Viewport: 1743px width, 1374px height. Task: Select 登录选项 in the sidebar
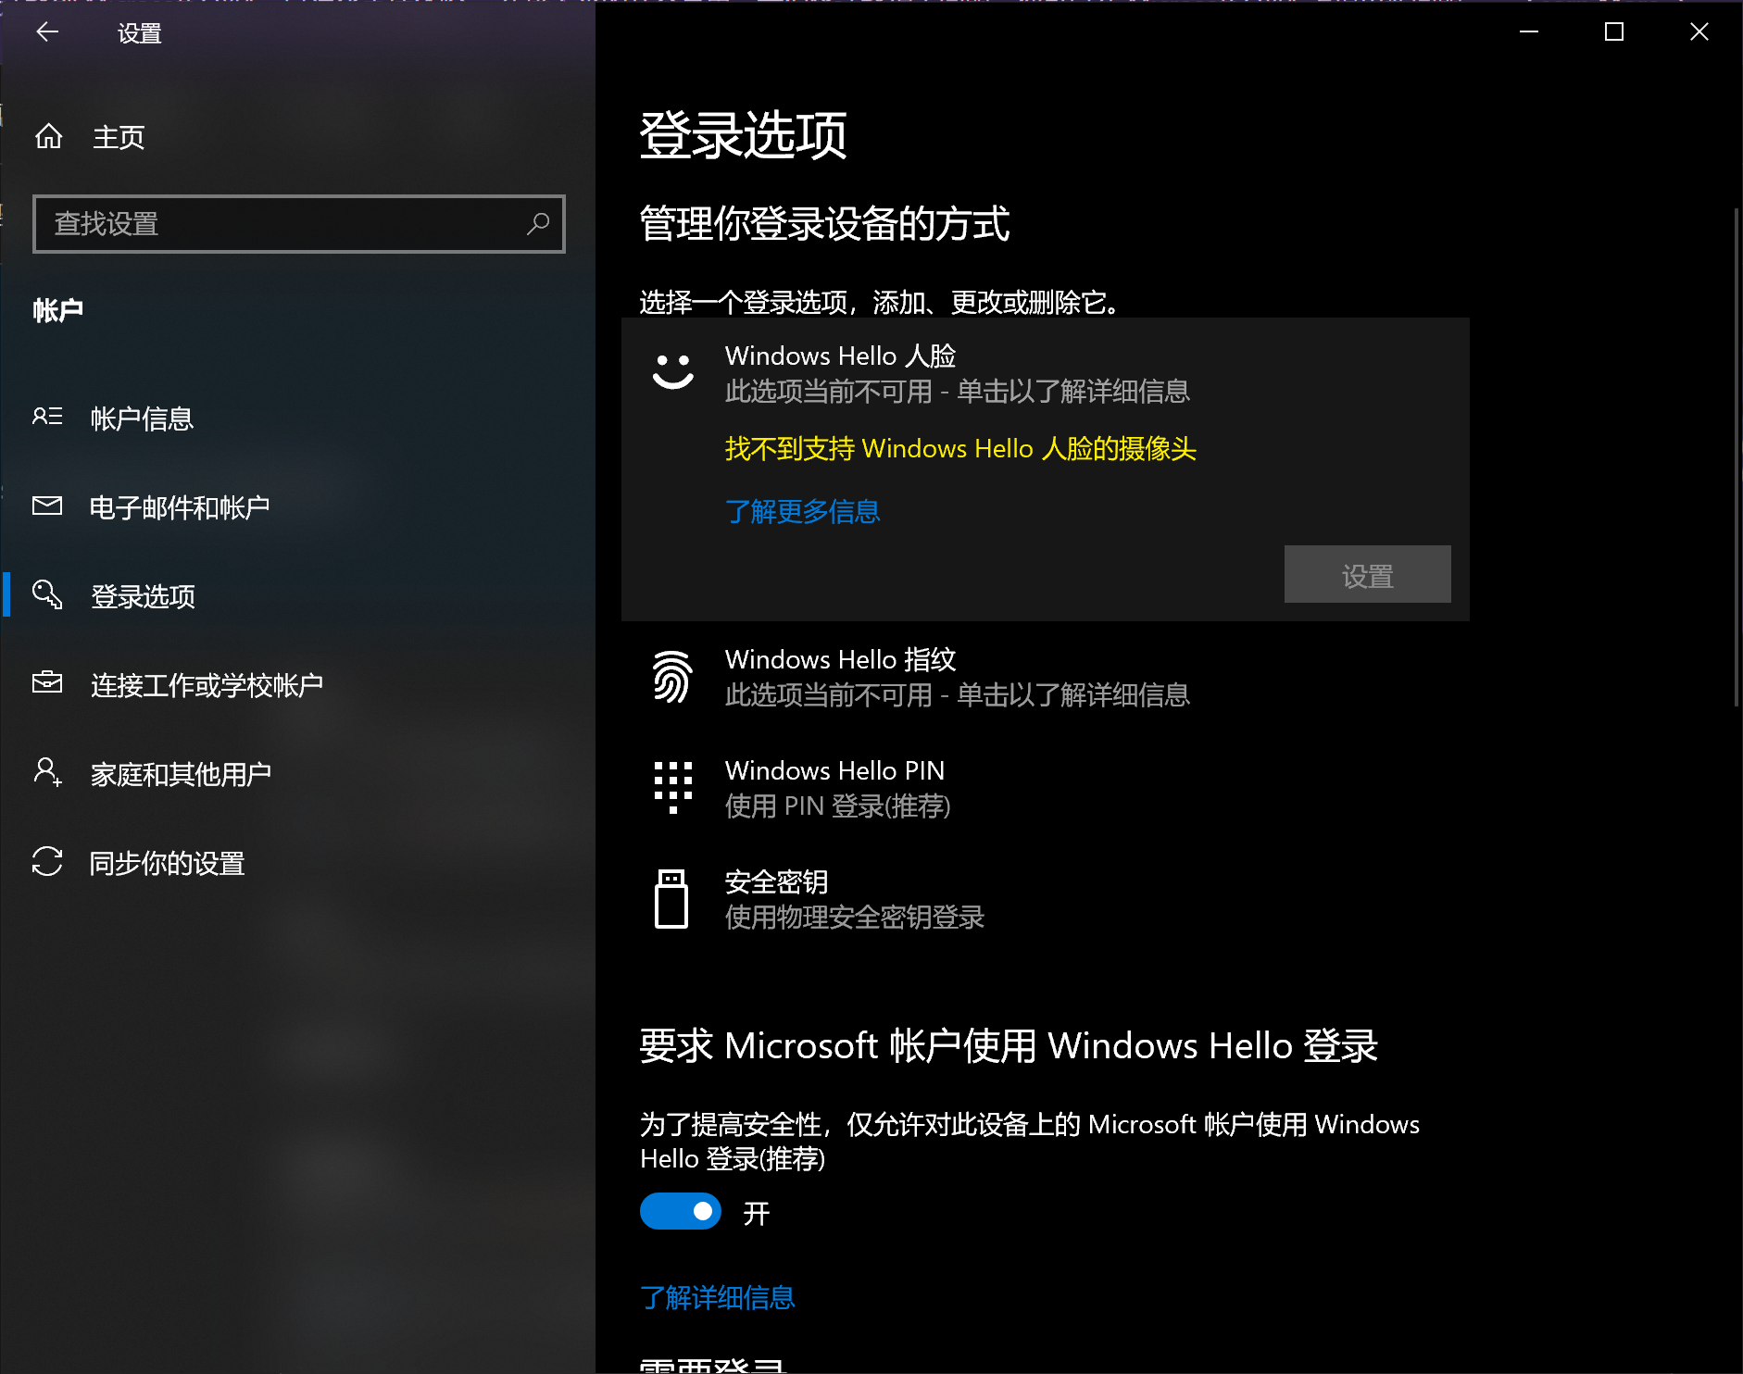(297, 596)
